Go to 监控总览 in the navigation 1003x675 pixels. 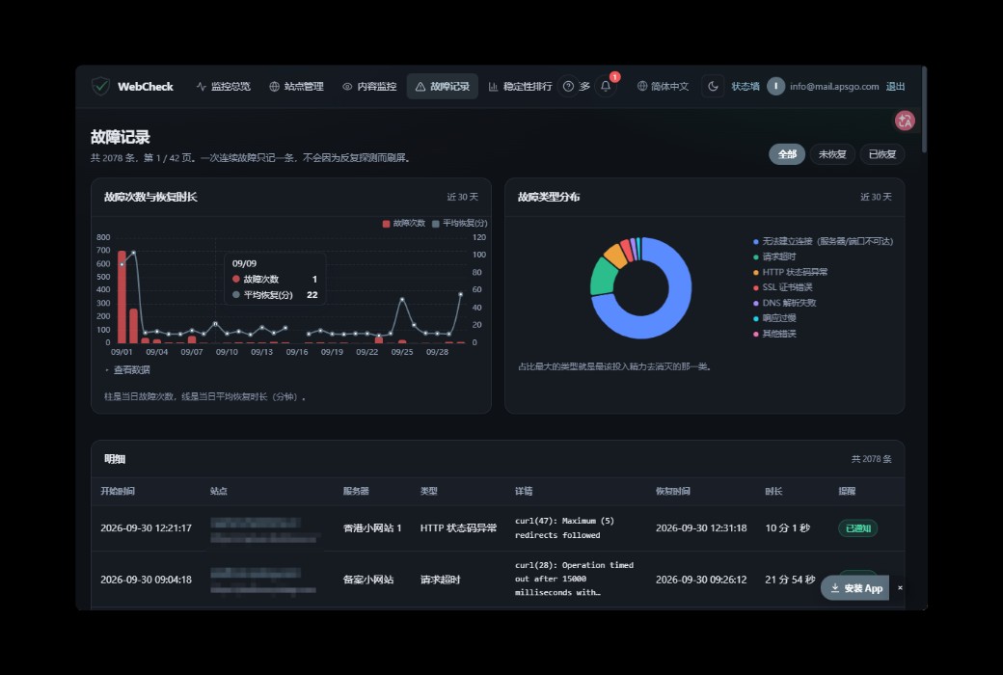(223, 87)
